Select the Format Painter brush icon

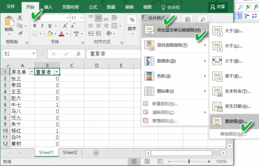click(20, 34)
